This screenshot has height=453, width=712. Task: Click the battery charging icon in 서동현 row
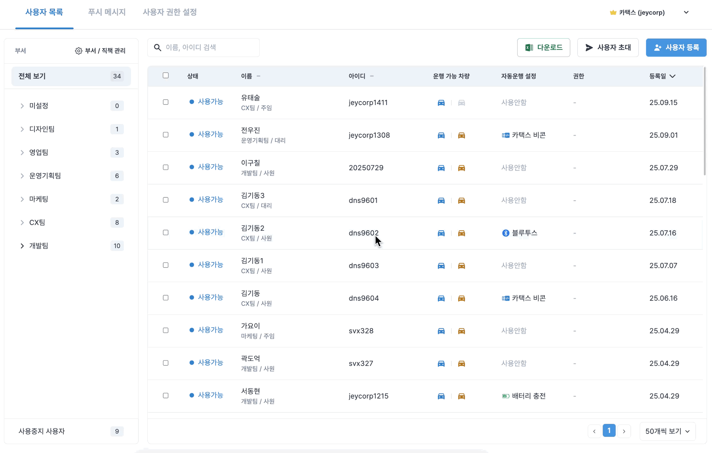click(506, 396)
